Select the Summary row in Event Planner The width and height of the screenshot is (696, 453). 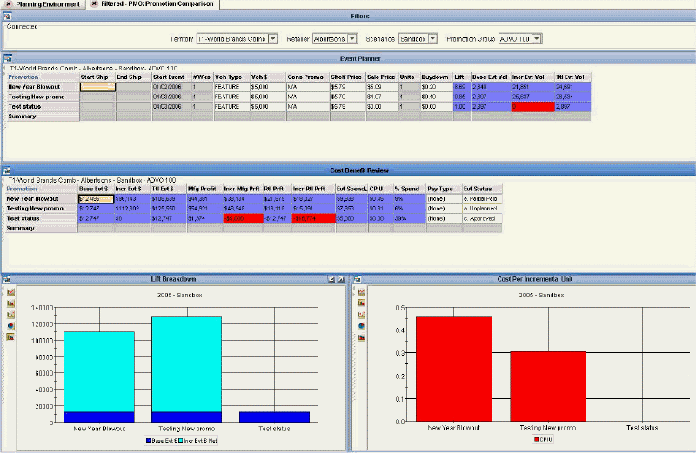43,117
